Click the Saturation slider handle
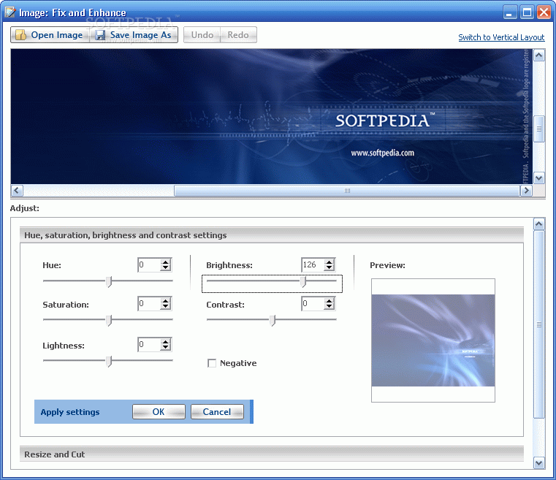The height and width of the screenshot is (480, 556). point(109,321)
